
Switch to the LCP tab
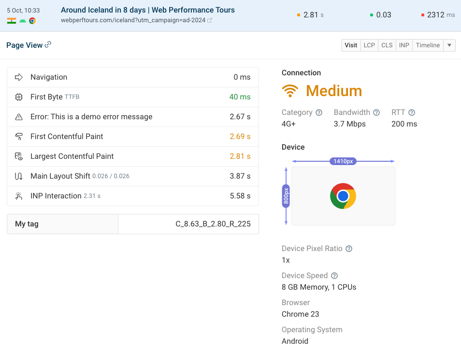[369, 45]
